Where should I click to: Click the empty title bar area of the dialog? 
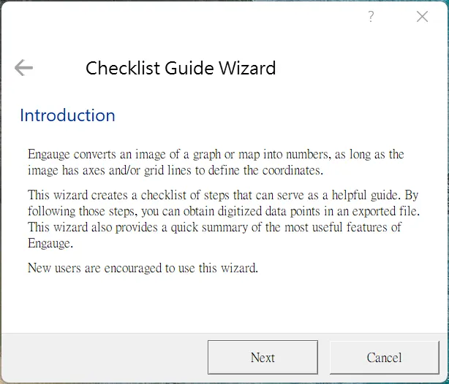[183, 17]
